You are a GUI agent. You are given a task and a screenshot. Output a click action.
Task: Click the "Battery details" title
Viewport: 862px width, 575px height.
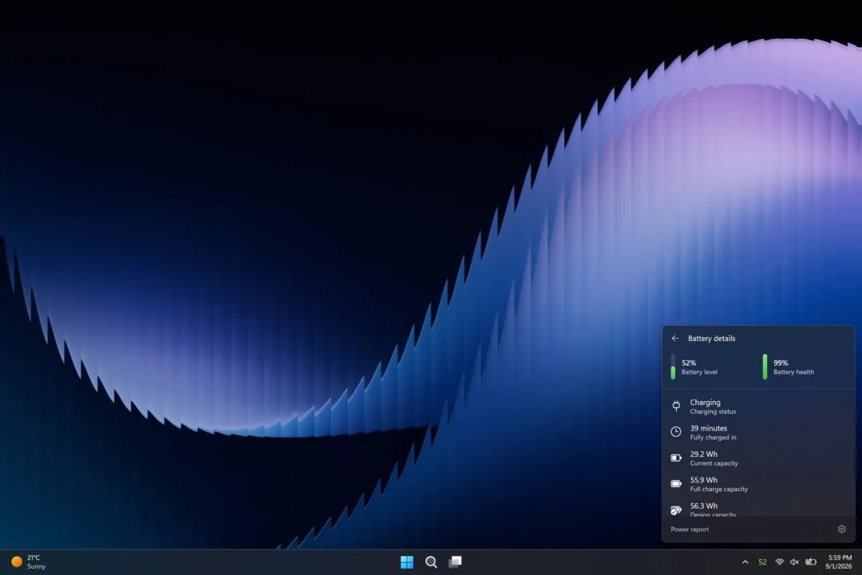pyautogui.click(x=711, y=339)
